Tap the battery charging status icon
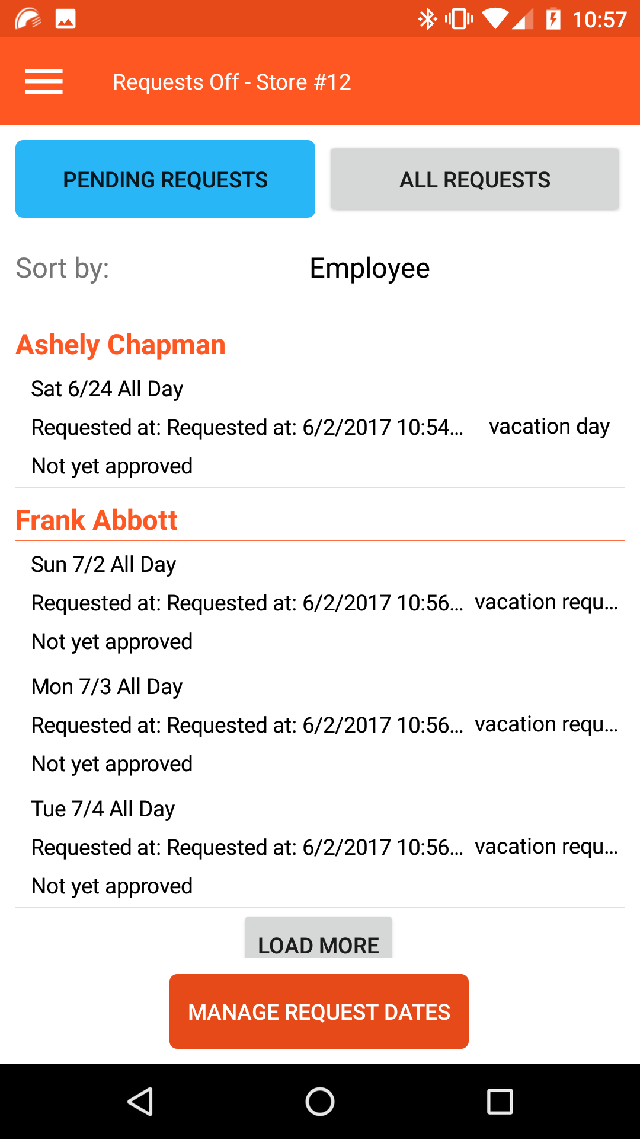 point(553,19)
